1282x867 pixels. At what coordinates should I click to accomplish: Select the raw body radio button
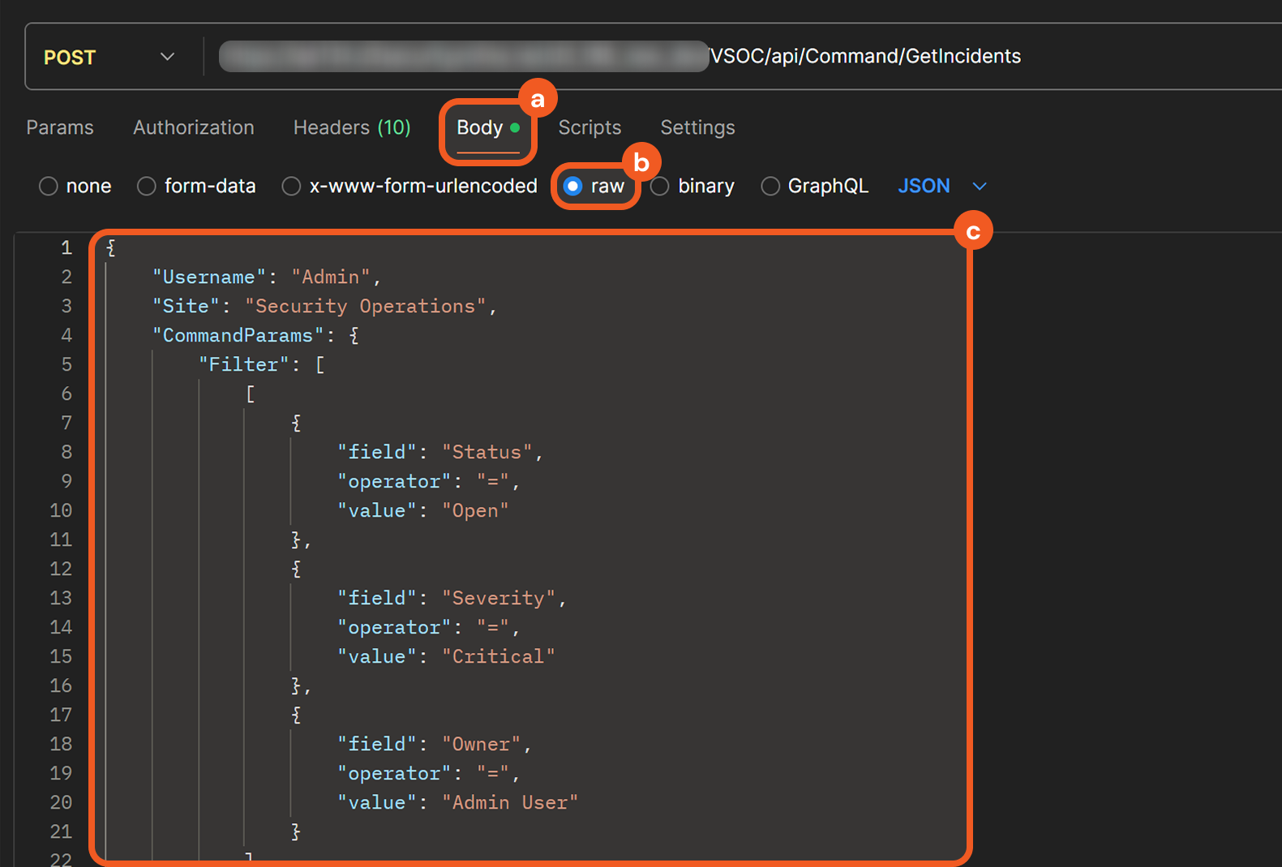coord(573,187)
